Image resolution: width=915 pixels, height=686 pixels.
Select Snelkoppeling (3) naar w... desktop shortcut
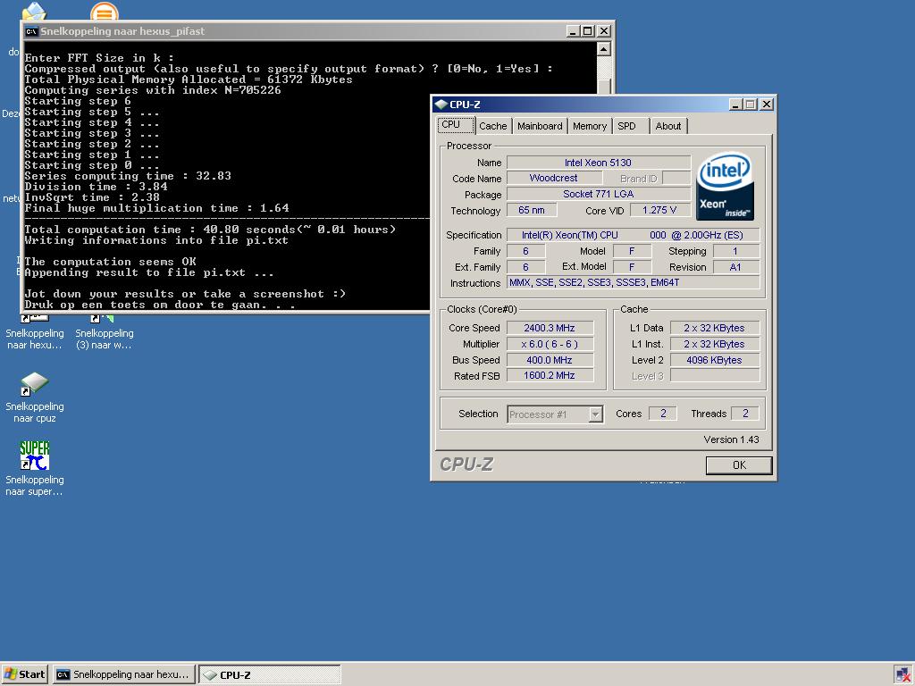pyautogui.click(x=105, y=332)
